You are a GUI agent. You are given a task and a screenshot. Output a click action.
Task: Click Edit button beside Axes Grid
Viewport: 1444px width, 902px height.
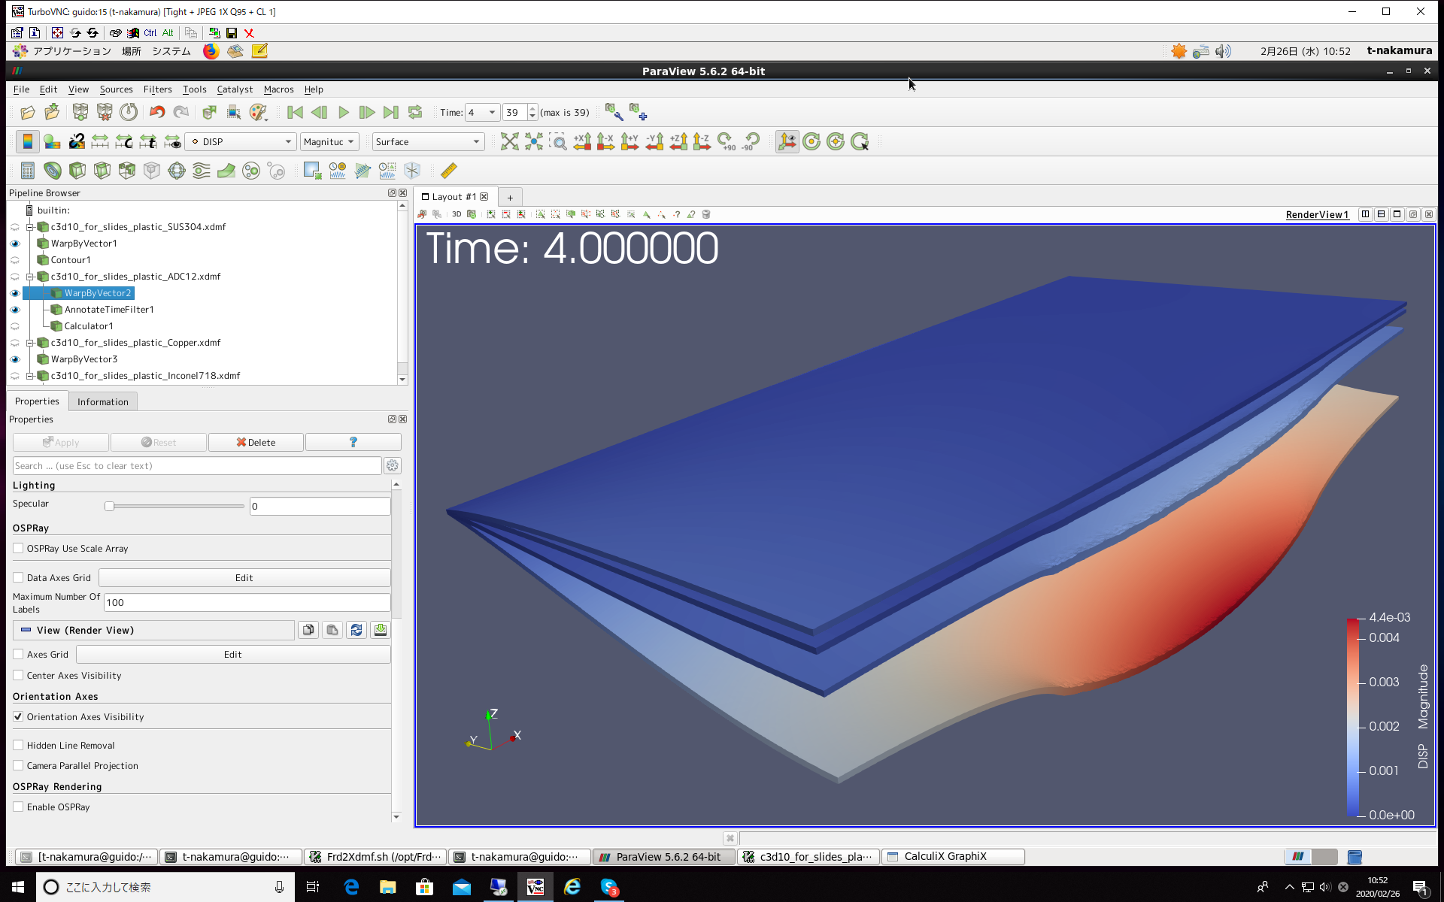pos(233,655)
